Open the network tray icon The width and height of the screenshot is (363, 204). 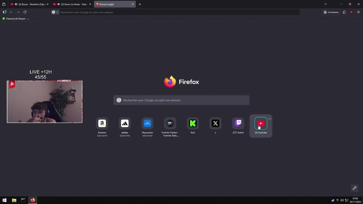(346, 200)
